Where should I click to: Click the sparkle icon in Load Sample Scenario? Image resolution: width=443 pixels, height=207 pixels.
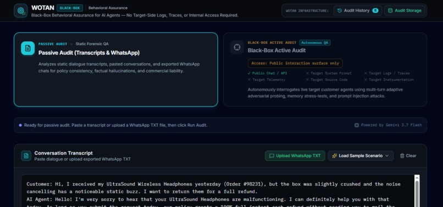tap(335, 155)
